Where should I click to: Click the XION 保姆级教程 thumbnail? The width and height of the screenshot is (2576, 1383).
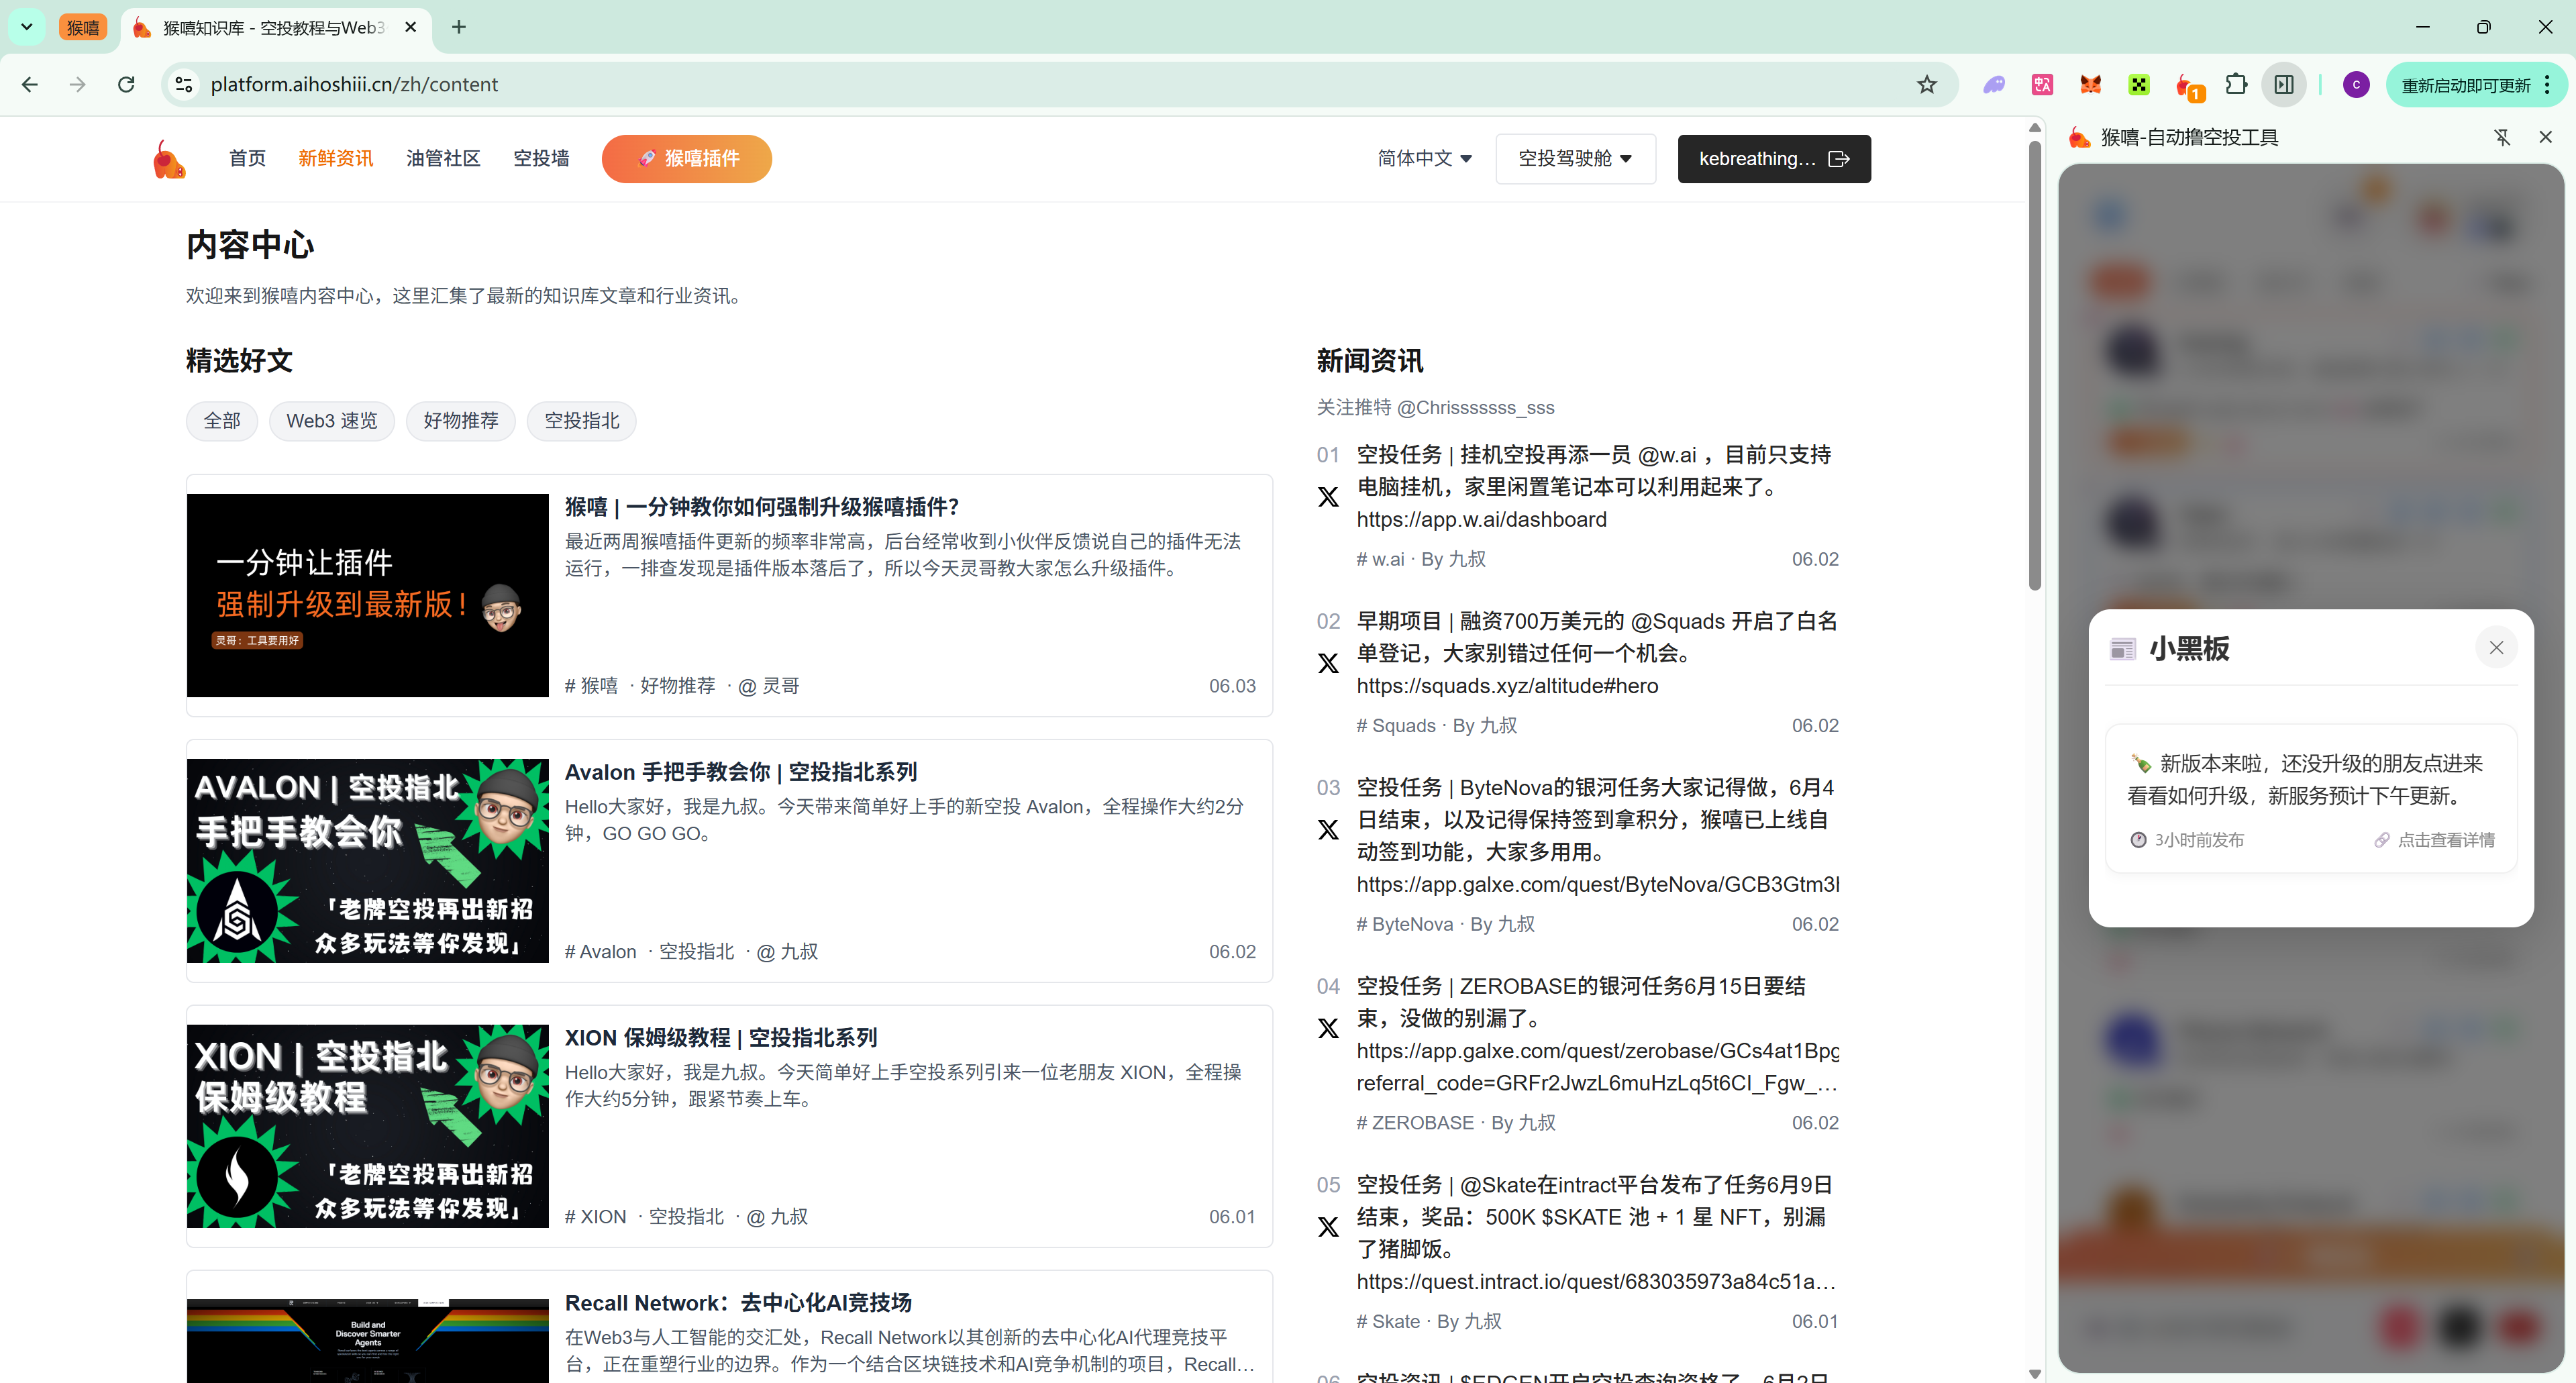[368, 1126]
